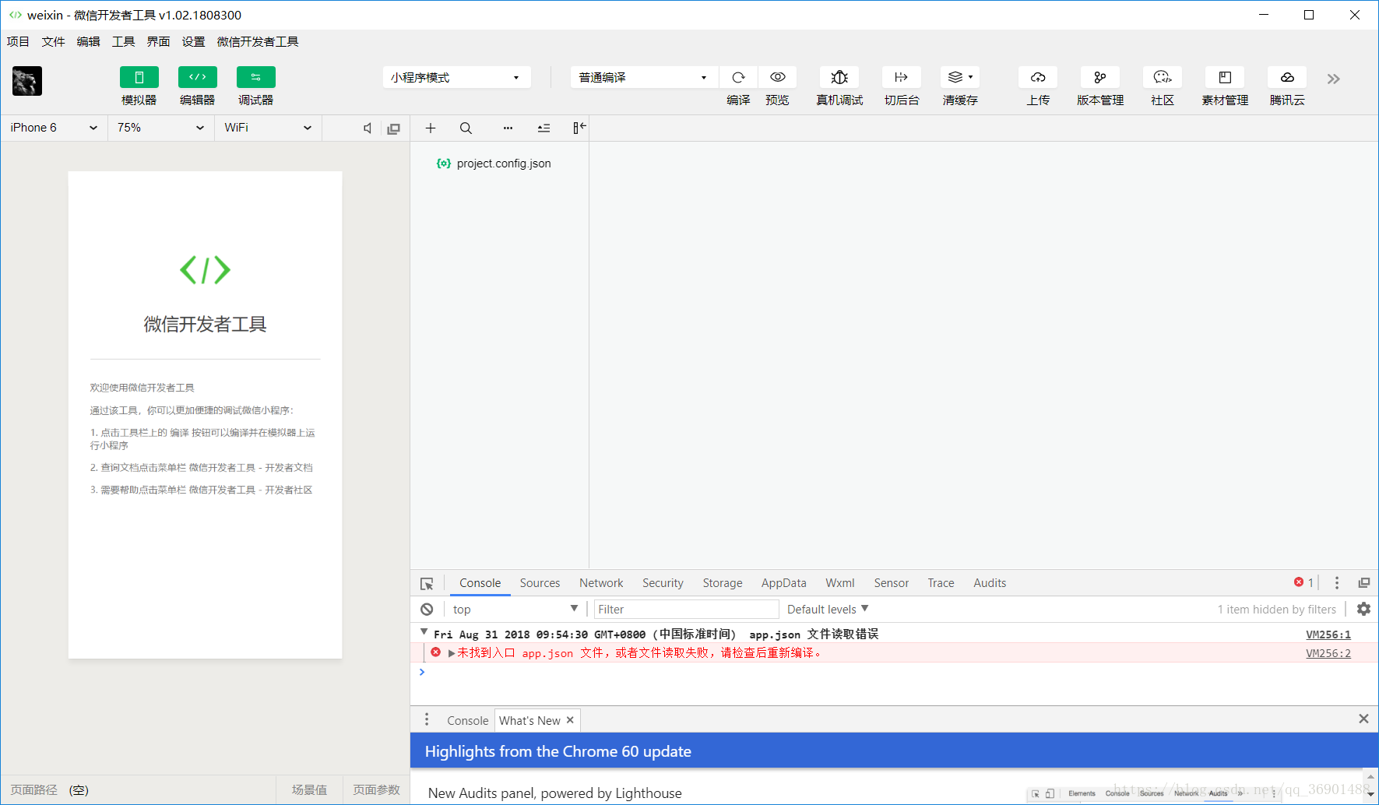Click the 上传 upload cloud icon
This screenshot has width=1379, height=805.
[x=1038, y=77]
